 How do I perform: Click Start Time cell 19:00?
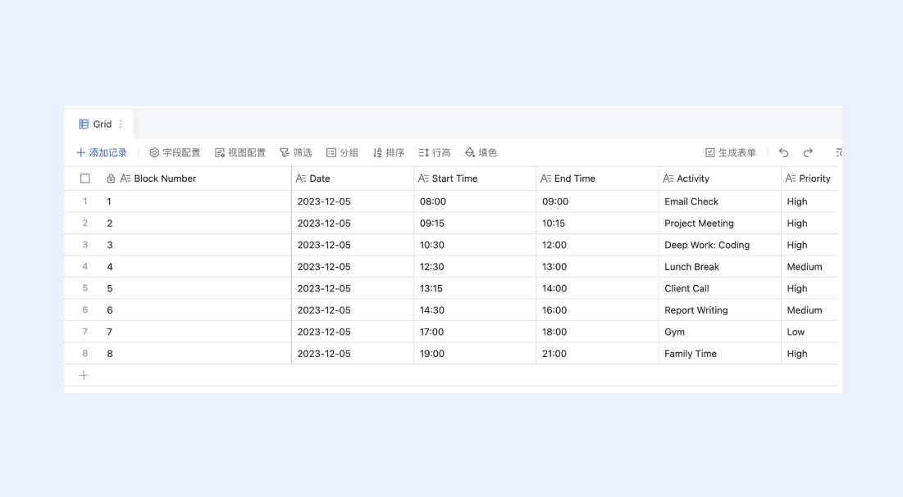click(x=475, y=354)
